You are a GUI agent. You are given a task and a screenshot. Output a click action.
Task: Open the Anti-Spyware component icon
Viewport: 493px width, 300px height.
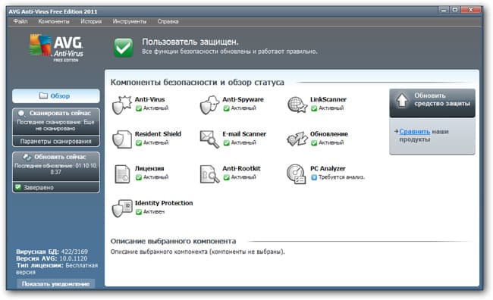click(x=209, y=105)
